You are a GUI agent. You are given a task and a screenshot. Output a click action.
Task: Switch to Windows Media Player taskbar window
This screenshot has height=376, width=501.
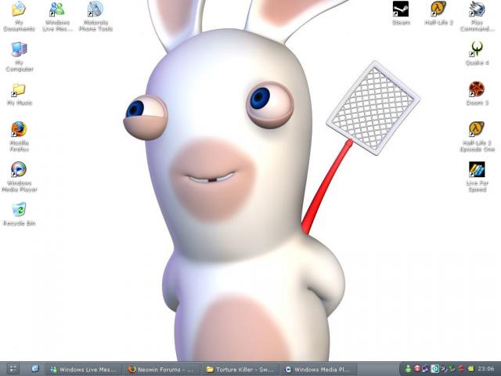(x=319, y=369)
